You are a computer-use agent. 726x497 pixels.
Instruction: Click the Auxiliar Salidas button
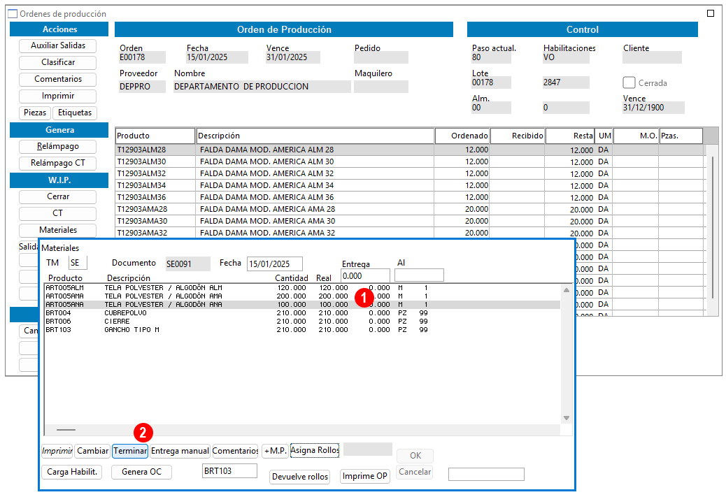(58, 46)
